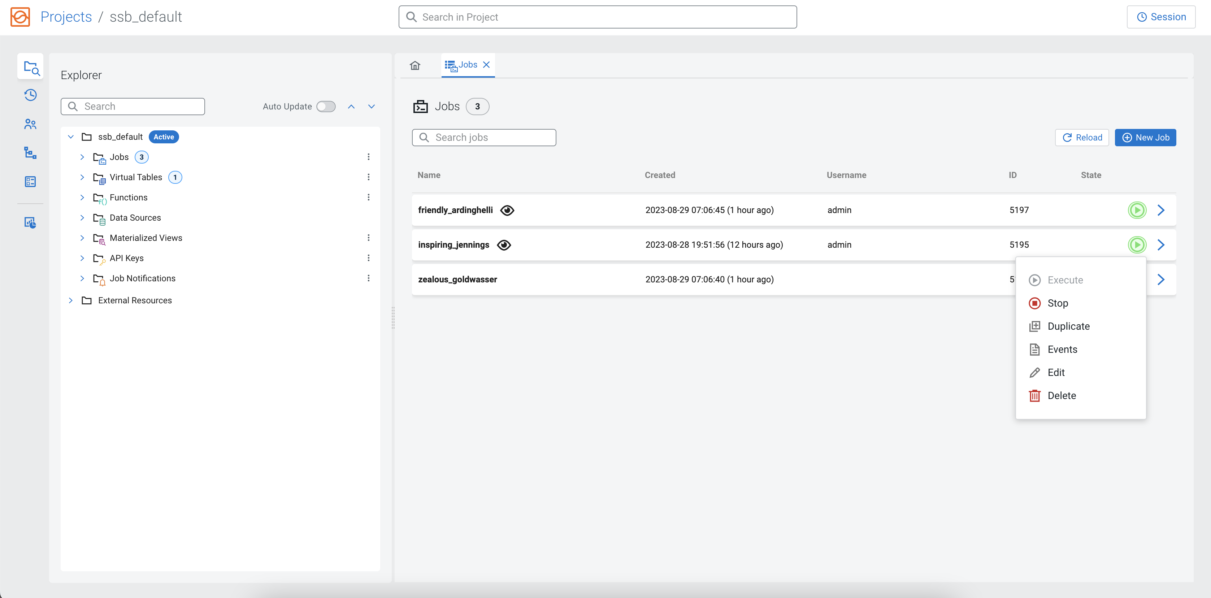Expand the Data Sources tree node

click(82, 218)
